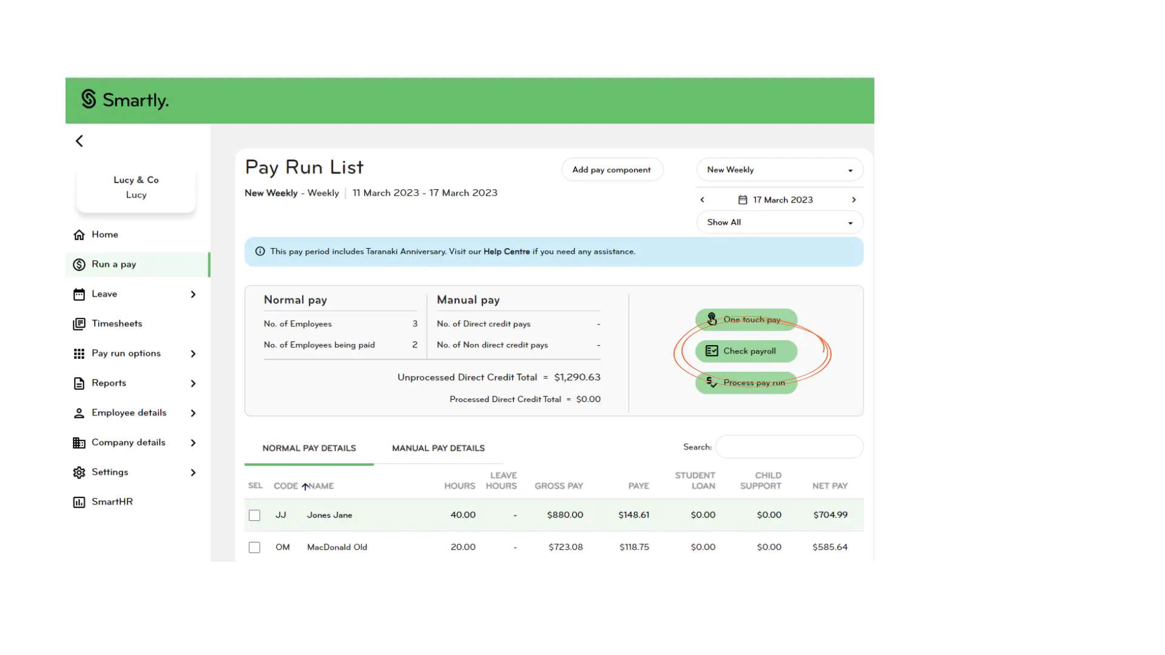Click the $148.61 PAYE value
This screenshot has height=655, width=1165.
point(633,516)
